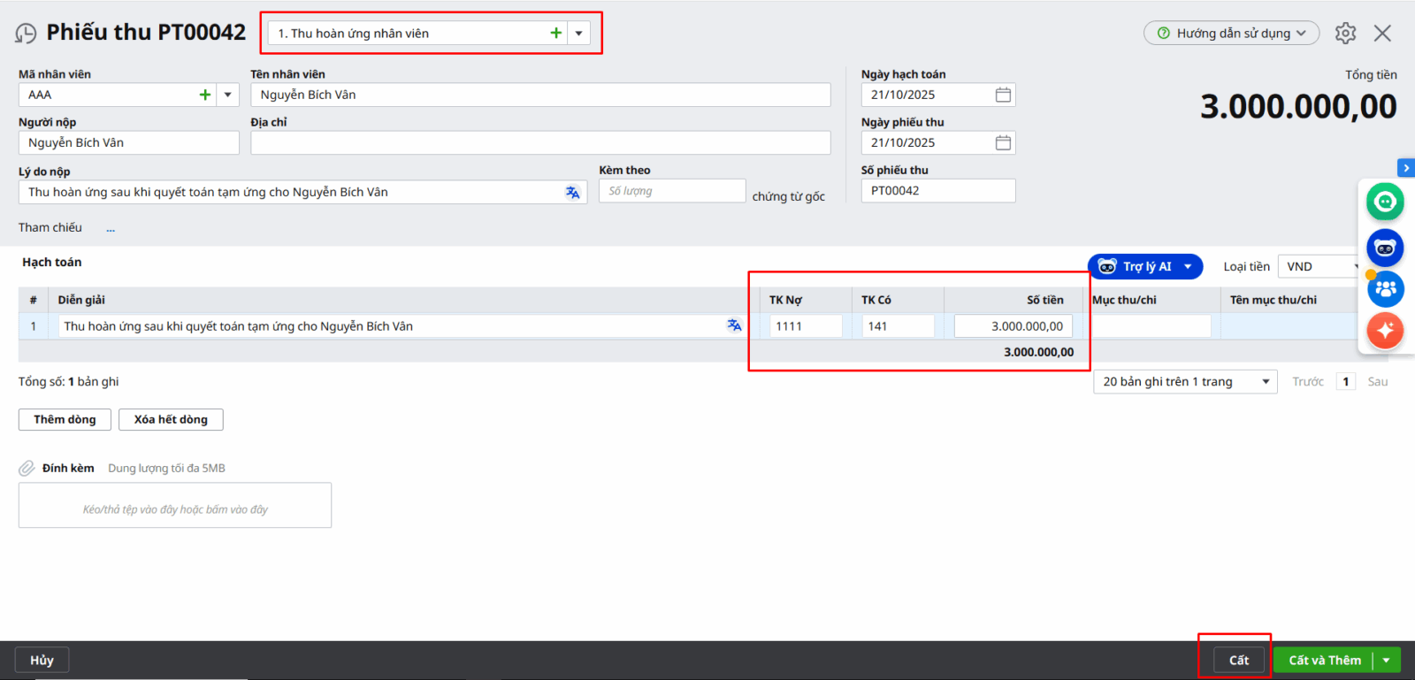Open the calendar for Ngày phiếu thu

[x=1003, y=142]
